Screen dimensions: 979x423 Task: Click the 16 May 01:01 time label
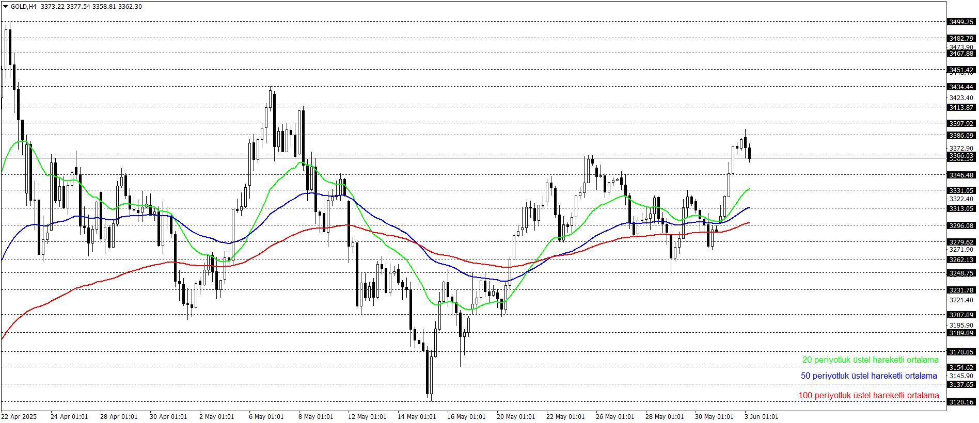pyautogui.click(x=466, y=416)
